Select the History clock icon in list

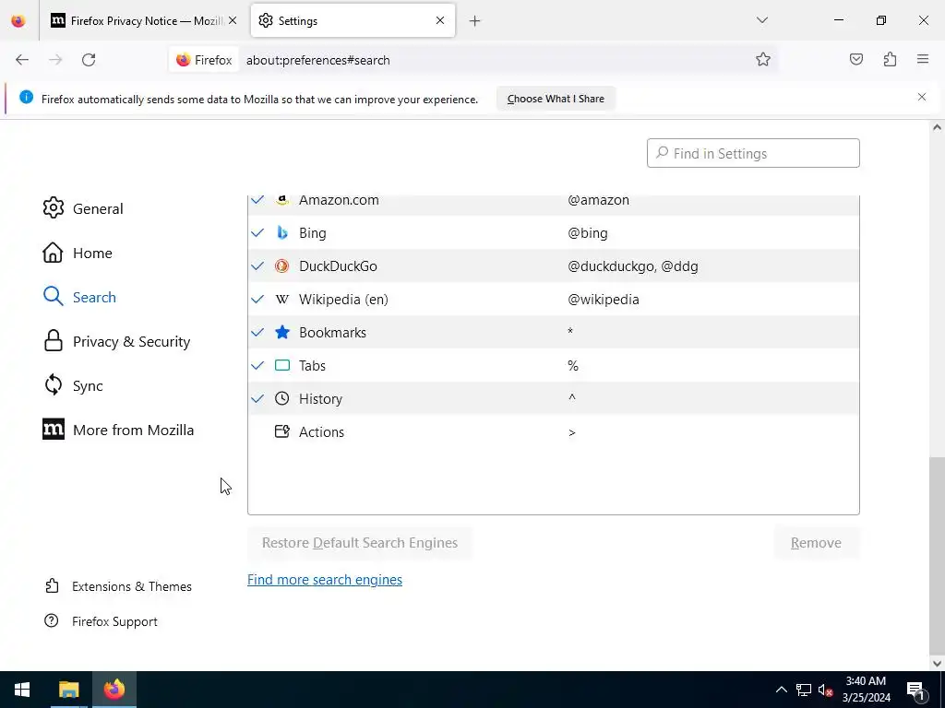coord(282,398)
